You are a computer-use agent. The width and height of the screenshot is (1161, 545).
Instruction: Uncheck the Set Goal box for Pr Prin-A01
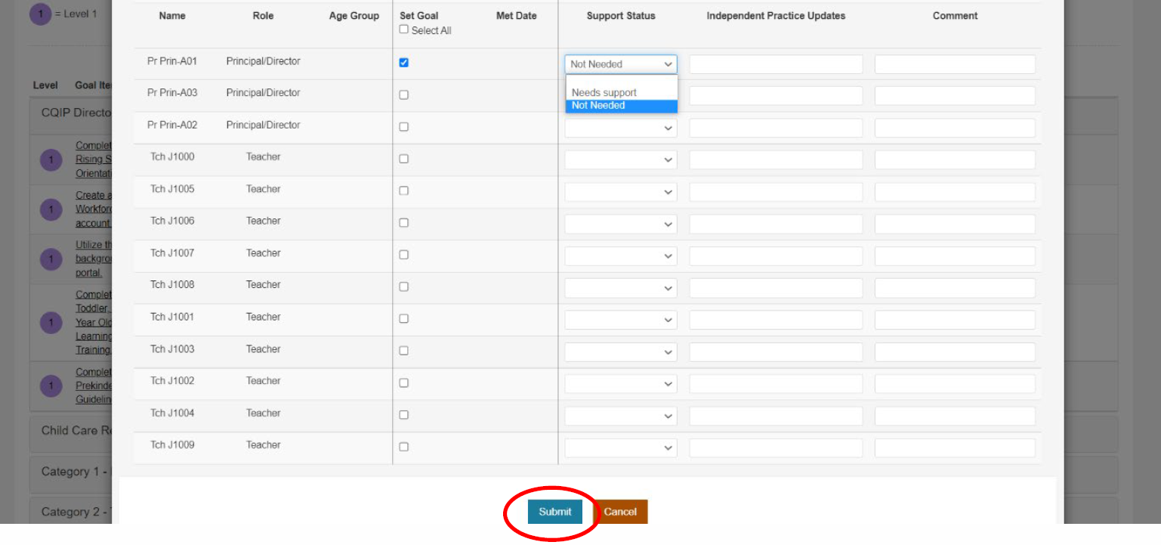[x=403, y=63]
